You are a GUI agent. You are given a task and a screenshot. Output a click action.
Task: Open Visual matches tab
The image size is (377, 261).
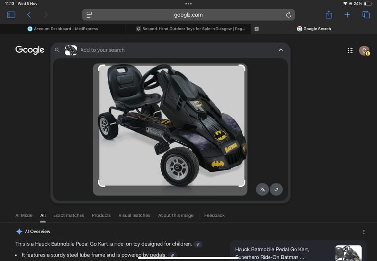pos(134,215)
